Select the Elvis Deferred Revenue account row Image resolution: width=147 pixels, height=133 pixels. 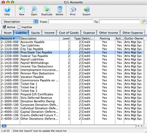pos(72,98)
